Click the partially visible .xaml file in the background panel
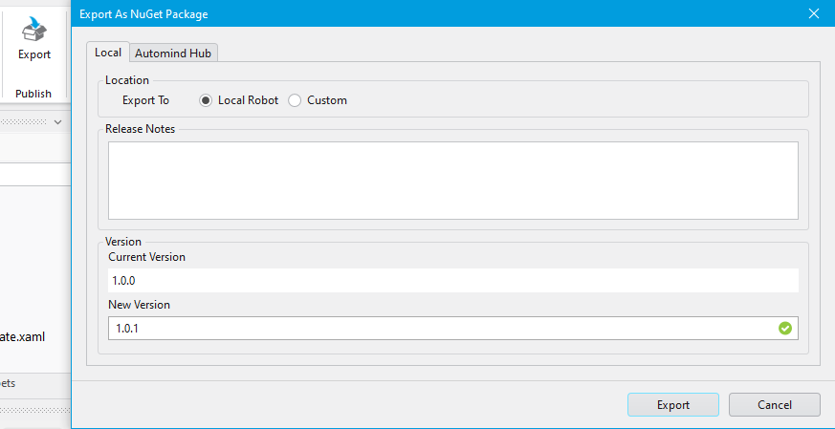 click(22, 337)
